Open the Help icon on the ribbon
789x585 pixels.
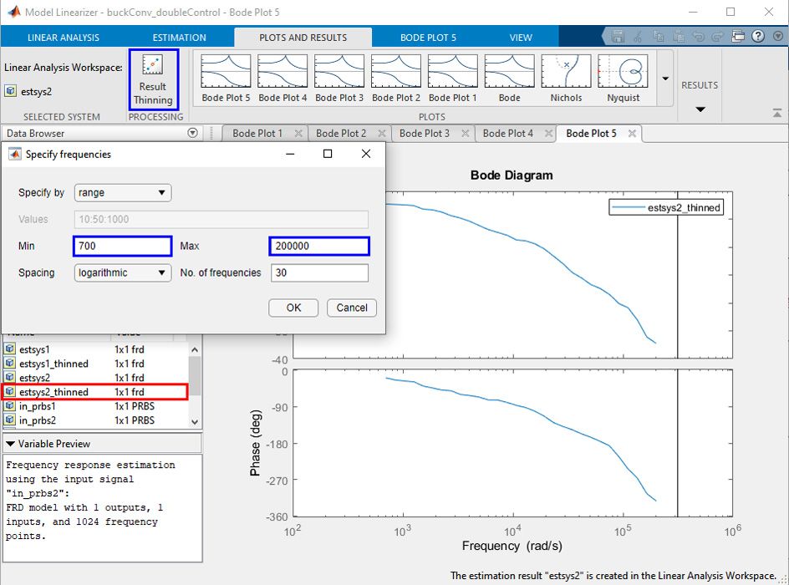pyautogui.click(x=757, y=35)
